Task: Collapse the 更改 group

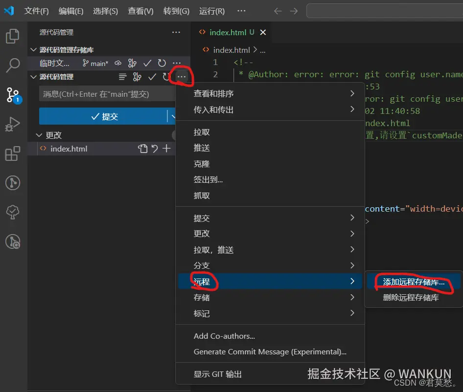Action: (39, 135)
